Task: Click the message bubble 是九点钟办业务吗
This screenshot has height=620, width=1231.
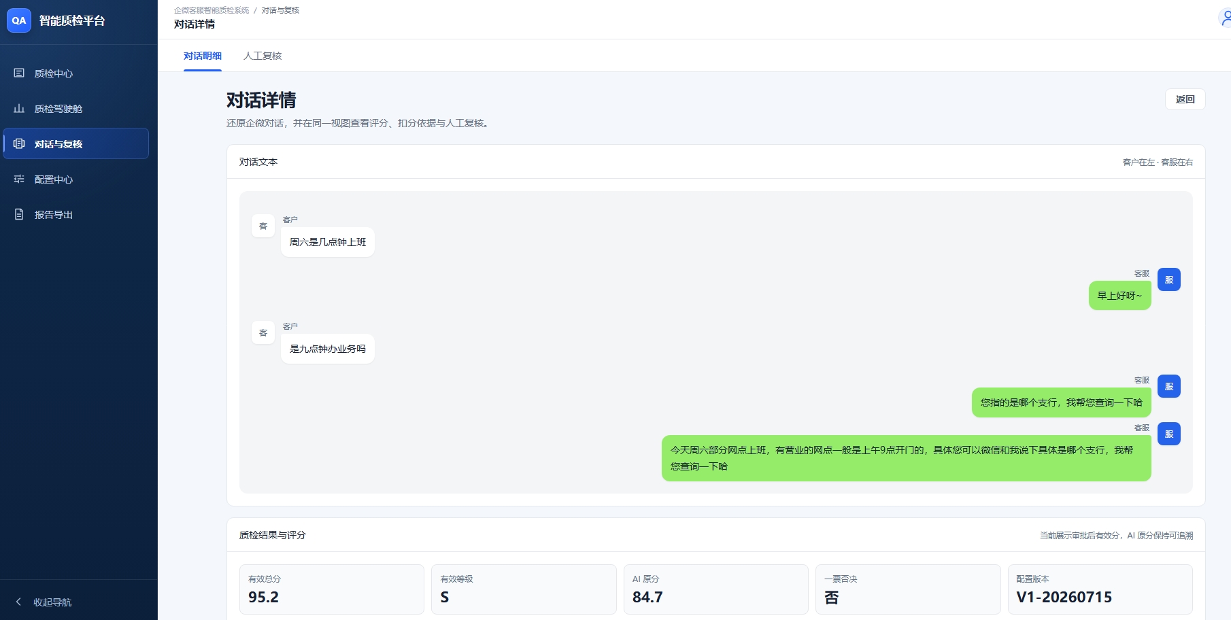Action: click(328, 349)
